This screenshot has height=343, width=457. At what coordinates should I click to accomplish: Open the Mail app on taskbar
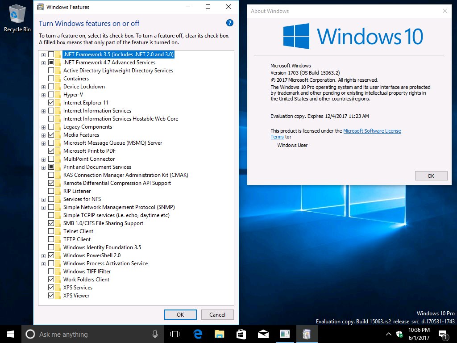coord(263,334)
